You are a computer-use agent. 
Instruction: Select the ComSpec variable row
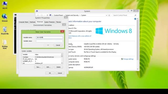pyautogui.click(x=41, y=57)
